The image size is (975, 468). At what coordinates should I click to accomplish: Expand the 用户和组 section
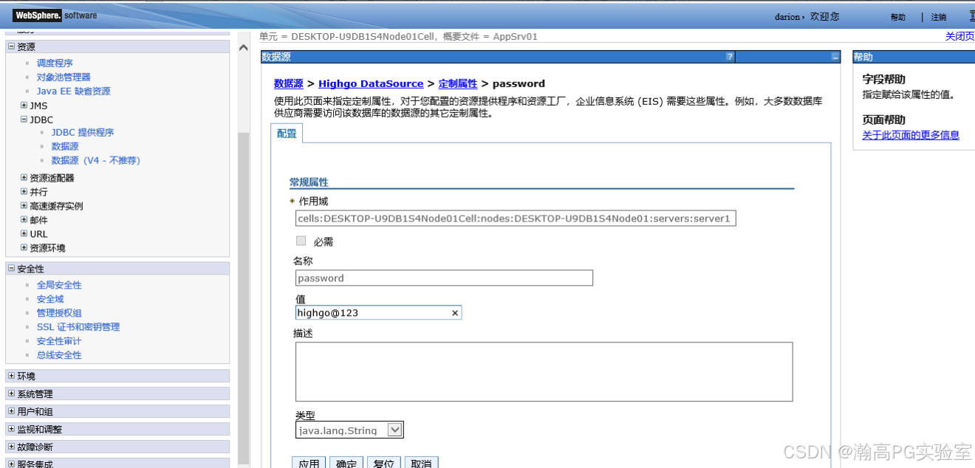click(11, 411)
